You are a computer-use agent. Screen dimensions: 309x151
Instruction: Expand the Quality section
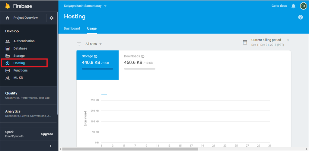coord(29,95)
